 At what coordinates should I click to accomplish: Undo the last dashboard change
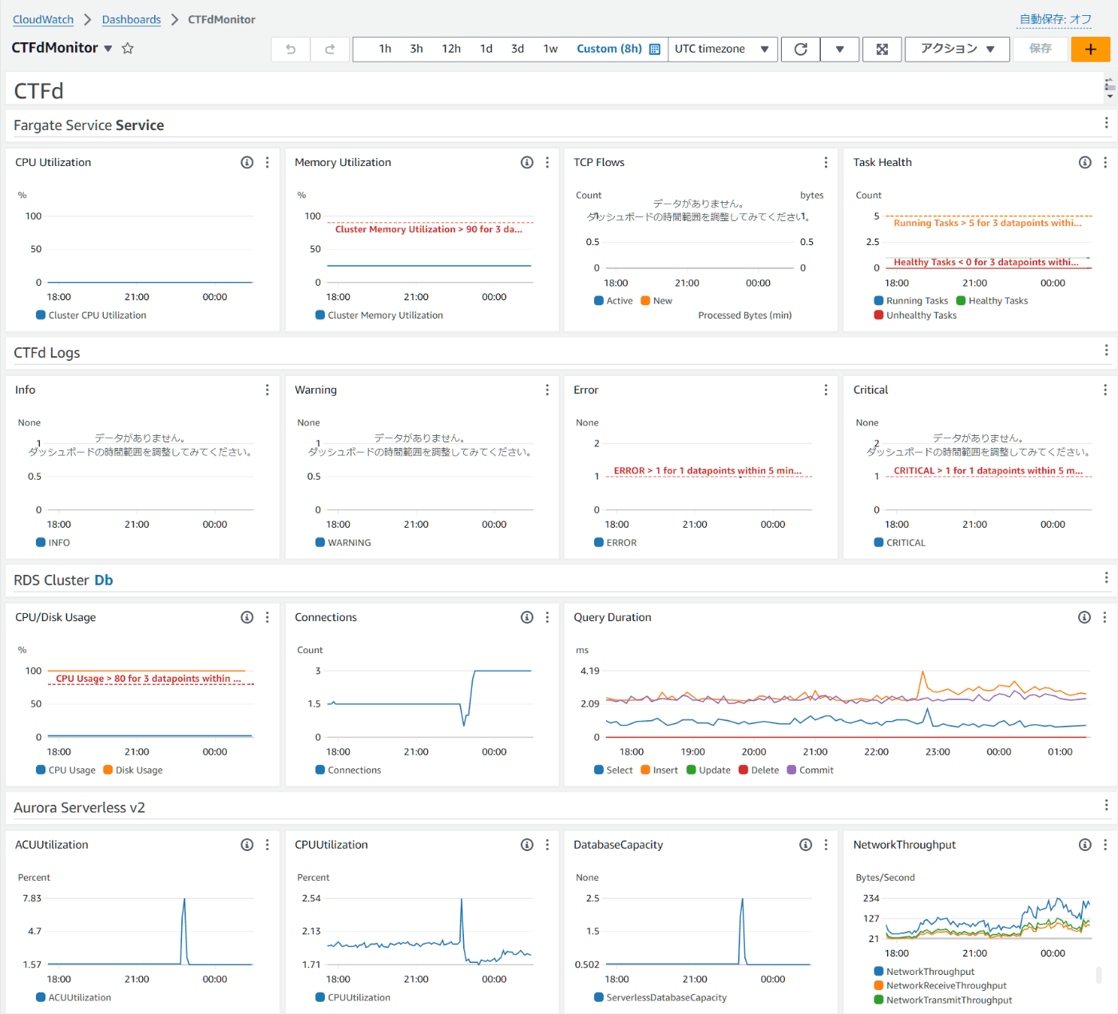point(291,49)
